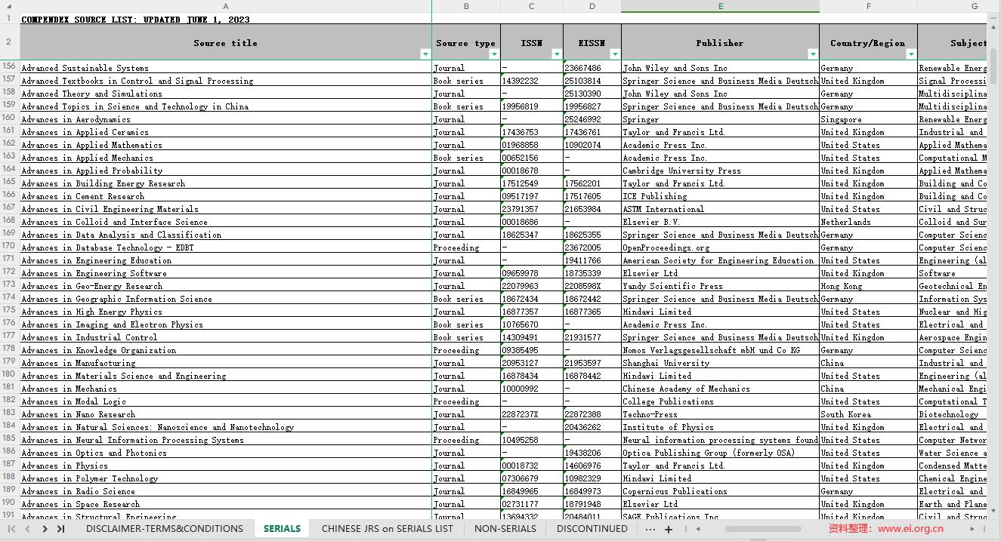Select row 185 header
The image size is (1001, 541).
pos(10,439)
